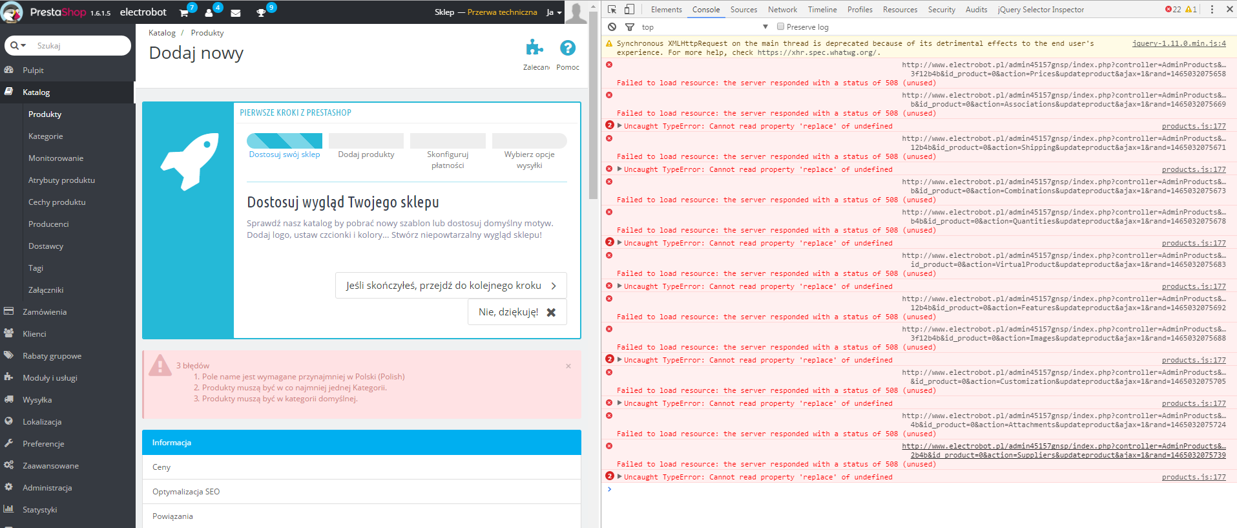Enable the Preserve log checkbox

tap(781, 26)
